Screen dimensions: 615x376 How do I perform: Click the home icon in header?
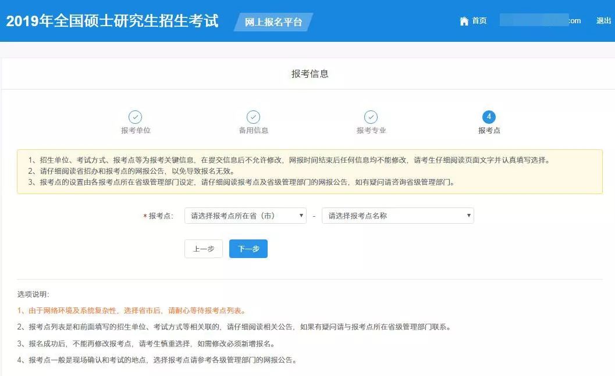click(x=464, y=21)
